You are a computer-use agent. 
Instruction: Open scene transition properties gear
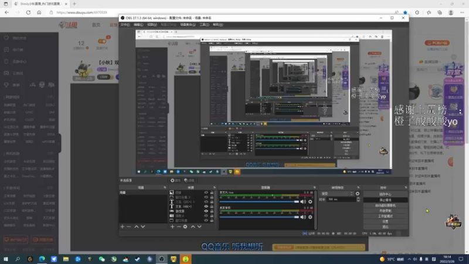[358, 194]
